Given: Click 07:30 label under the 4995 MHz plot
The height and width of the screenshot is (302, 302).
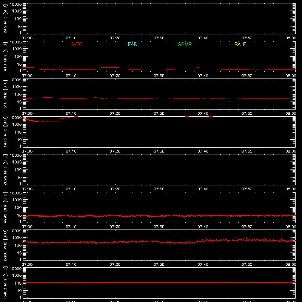Looking at the screenshot, I should [x=159, y=227].
